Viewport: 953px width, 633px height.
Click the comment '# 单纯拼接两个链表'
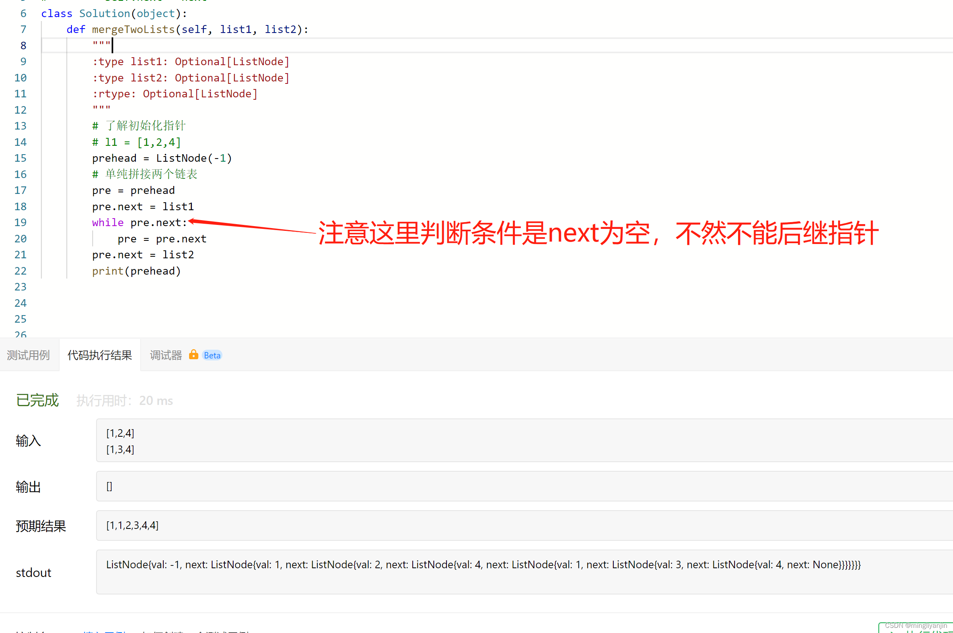(145, 174)
